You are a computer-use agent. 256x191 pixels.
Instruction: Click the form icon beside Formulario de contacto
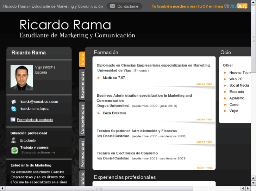[x=13, y=120]
